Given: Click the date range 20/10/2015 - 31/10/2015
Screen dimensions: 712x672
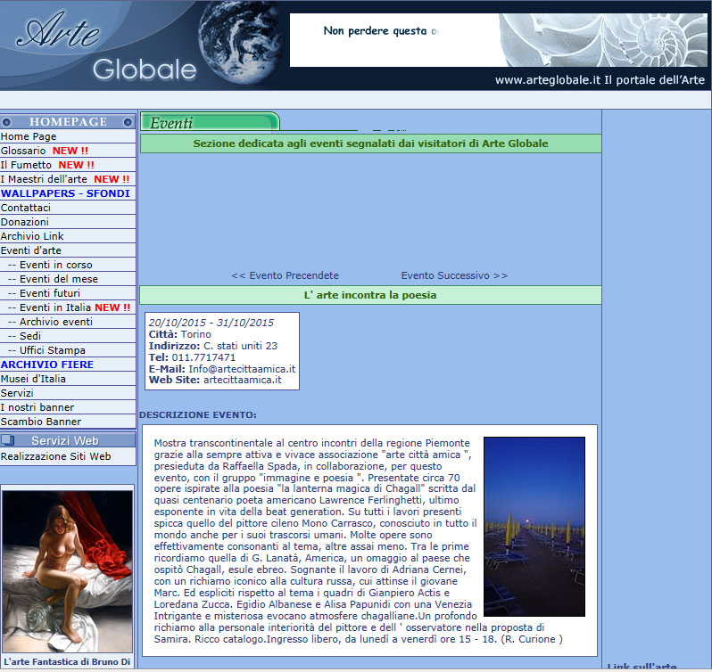Looking at the screenshot, I should 211,323.
